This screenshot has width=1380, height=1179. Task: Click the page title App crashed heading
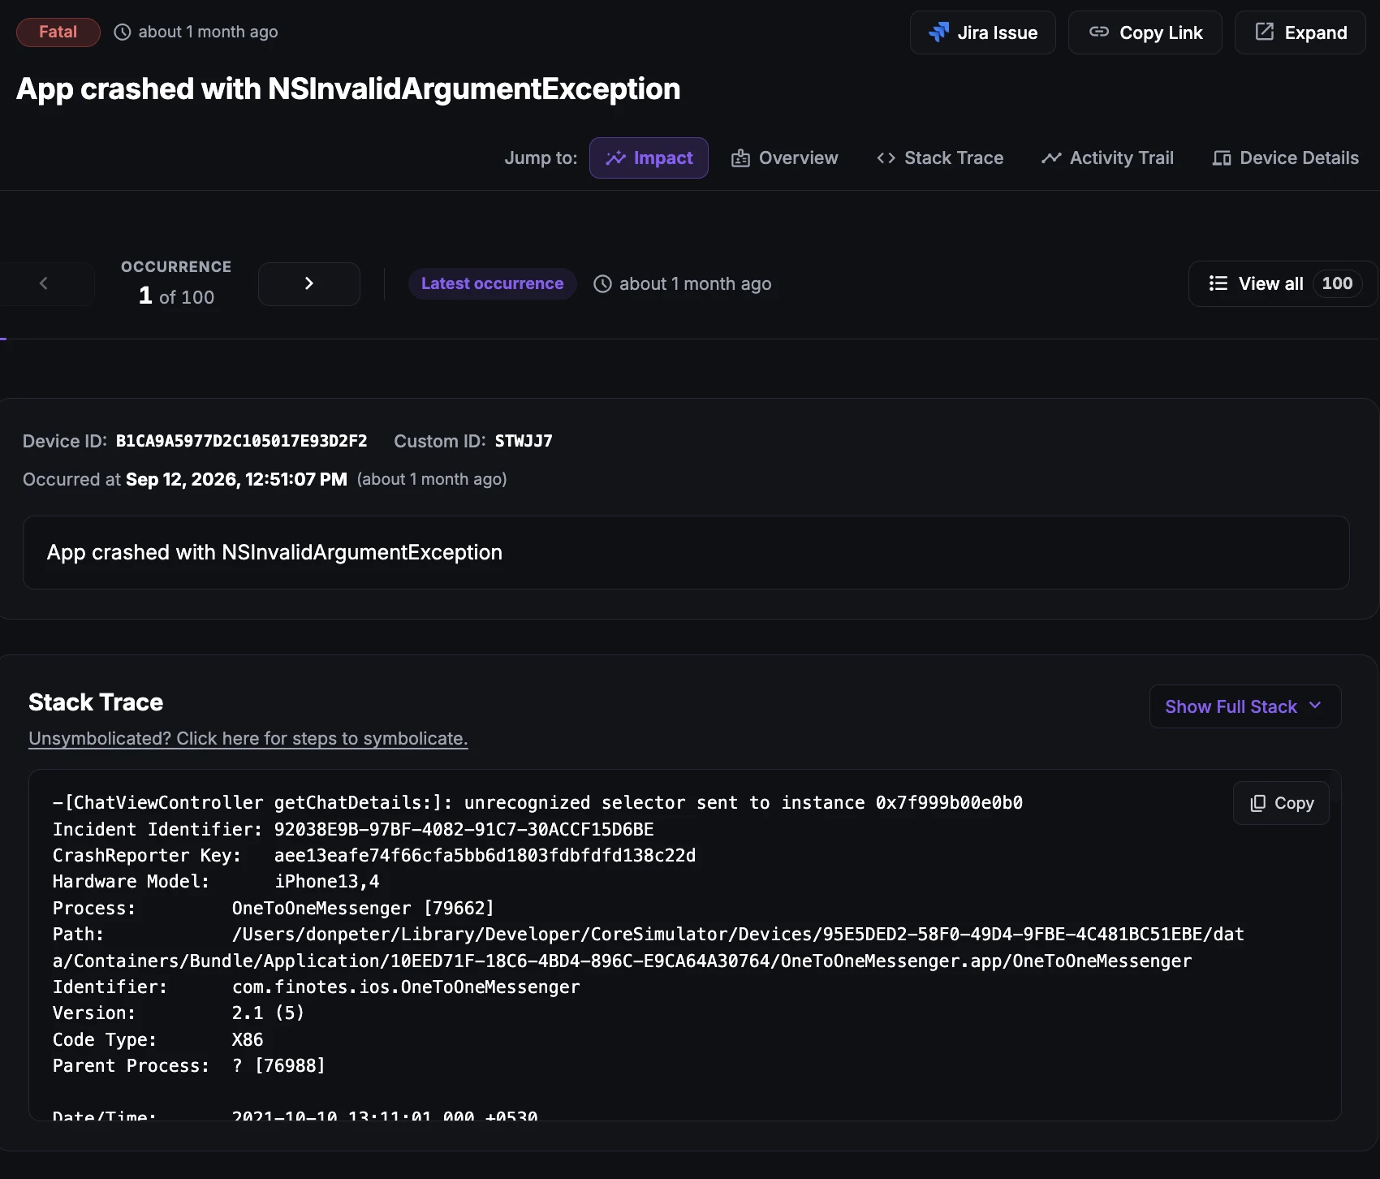348,89
